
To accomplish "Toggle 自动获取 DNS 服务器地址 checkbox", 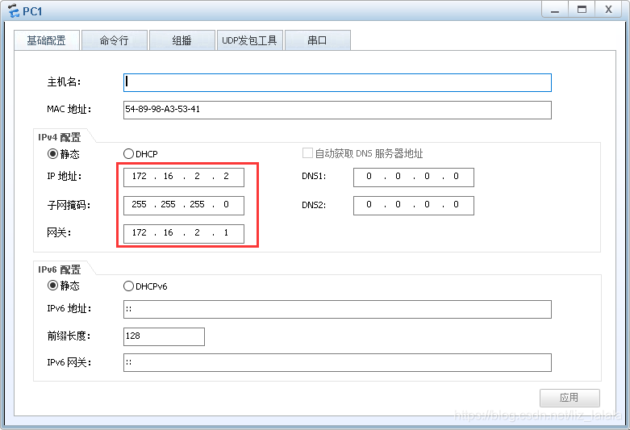I will (x=307, y=153).
